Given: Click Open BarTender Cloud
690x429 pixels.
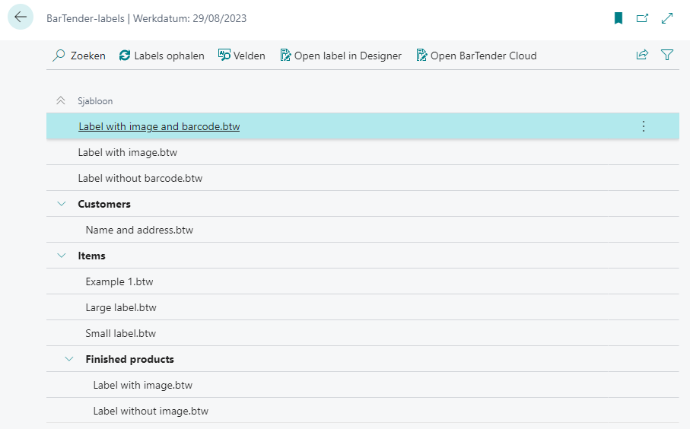Looking at the screenshot, I should pos(476,56).
